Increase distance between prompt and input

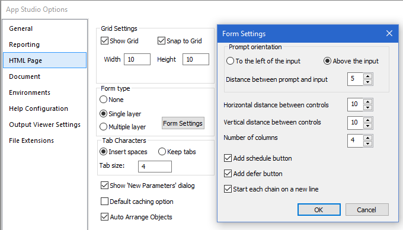coord(368,76)
